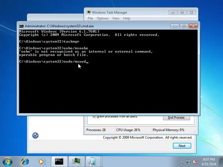
Task: Show hidden system tray icons
Action: (181, 162)
